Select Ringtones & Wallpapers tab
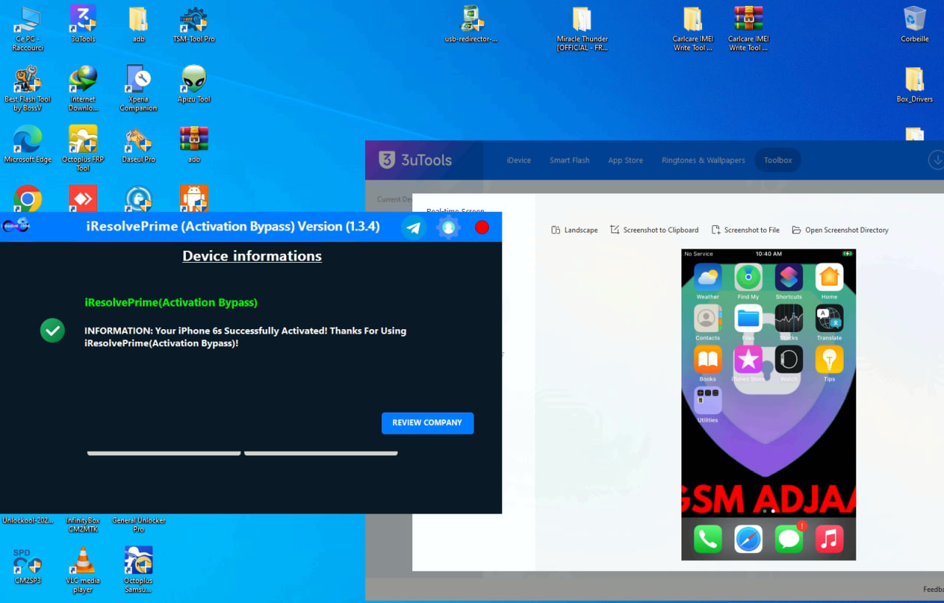 point(703,160)
